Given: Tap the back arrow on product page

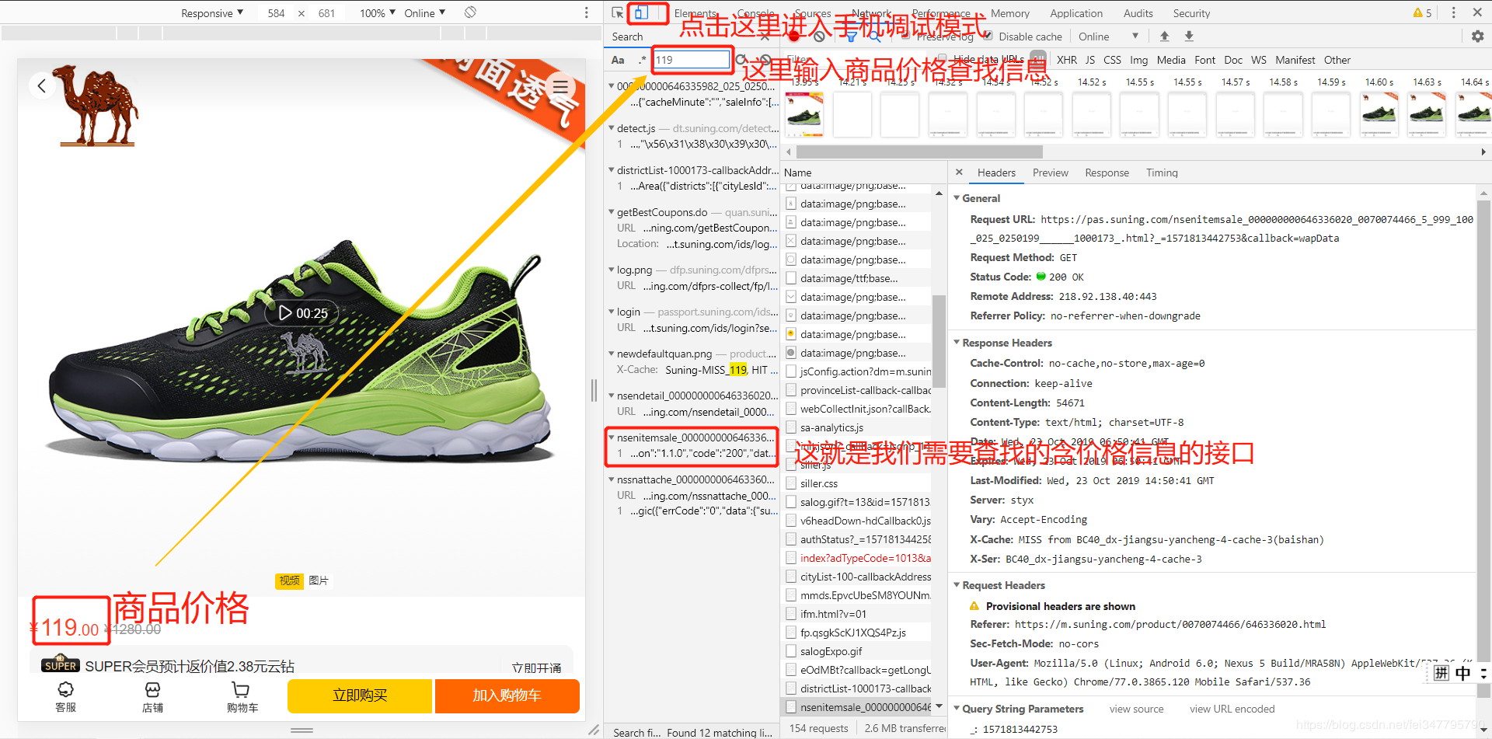Looking at the screenshot, I should pos(42,85).
